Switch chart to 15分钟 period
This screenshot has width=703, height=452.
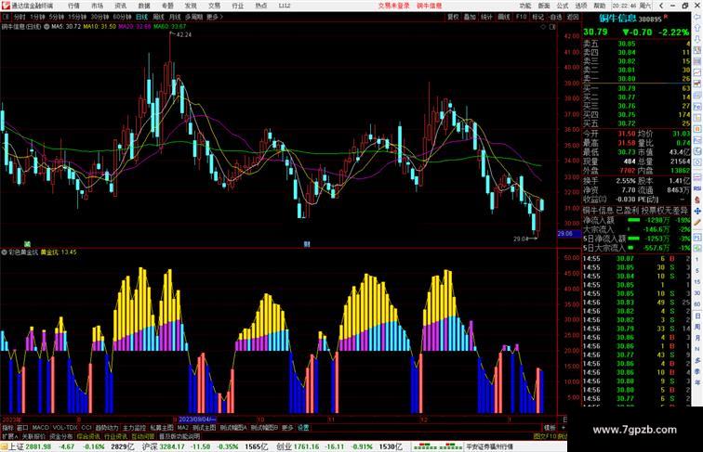[x=77, y=17]
